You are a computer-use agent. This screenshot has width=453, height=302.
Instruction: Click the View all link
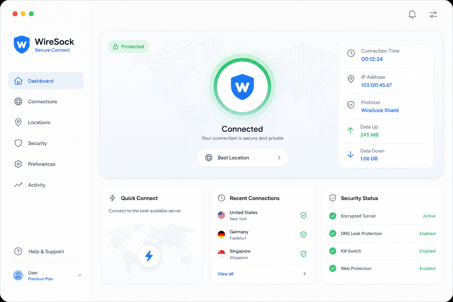[225, 274]
